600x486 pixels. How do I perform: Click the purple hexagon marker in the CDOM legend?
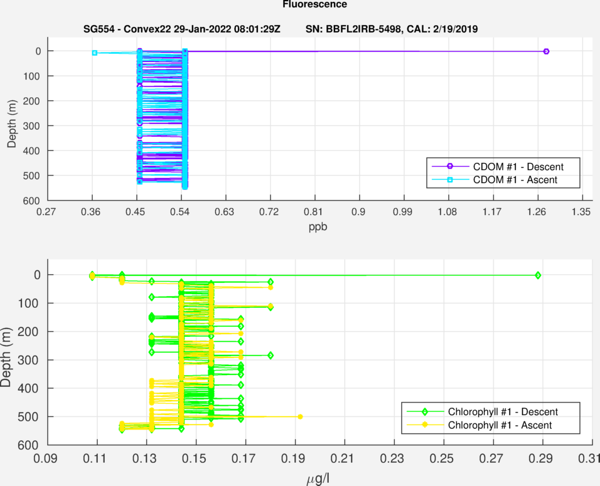(450, 166)
